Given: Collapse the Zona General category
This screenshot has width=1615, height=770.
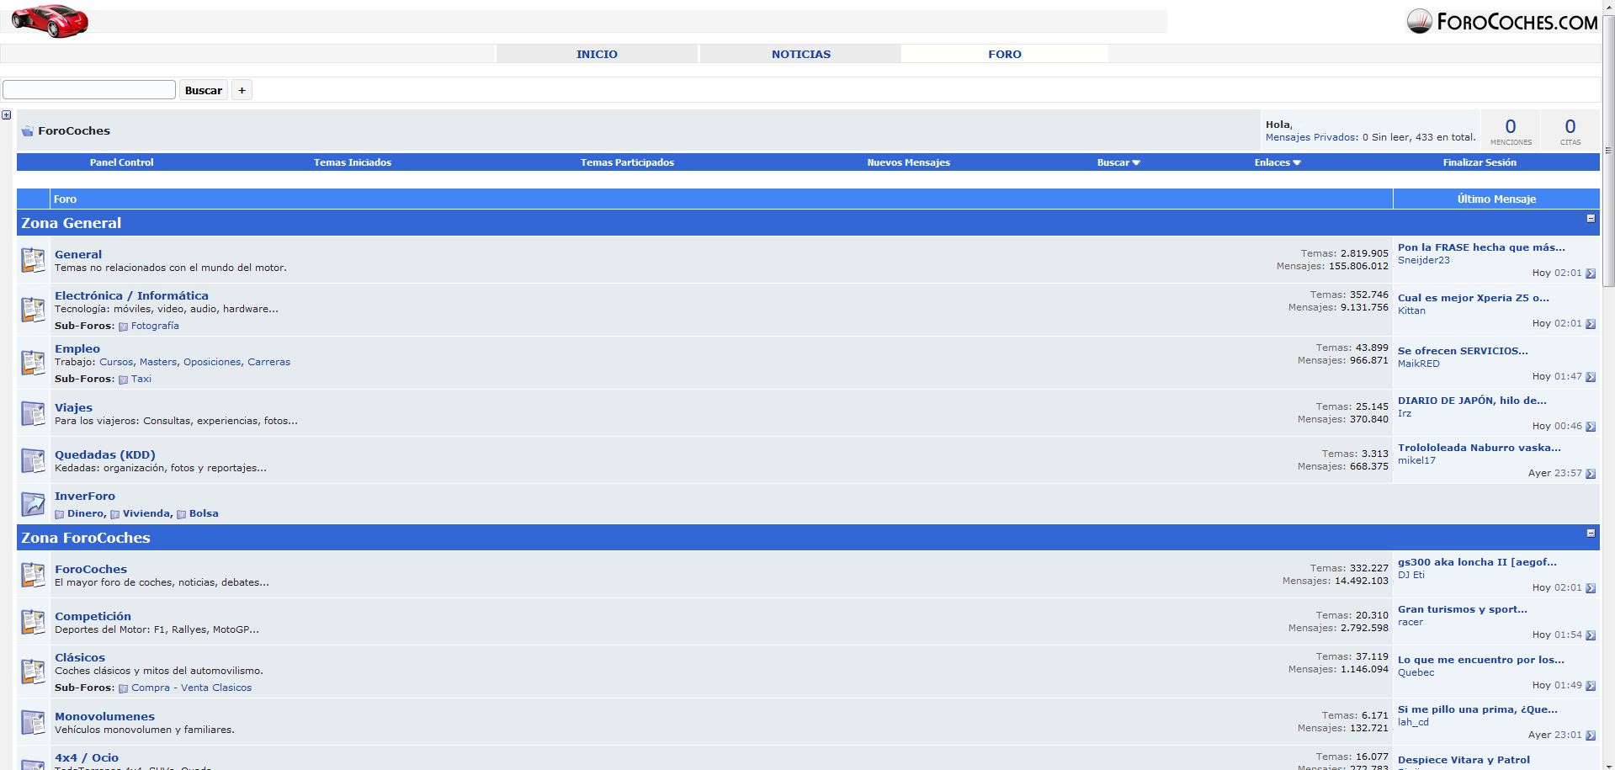Looking at the screenshot, I should point(1591,218).
